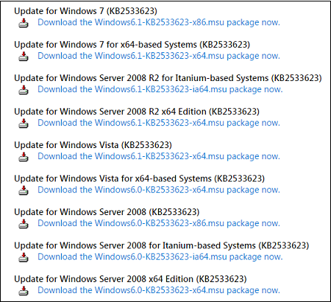Click download icon under Windows 7 (KB2533623) update
The image size is (331, 302).
tap(24, 24)
